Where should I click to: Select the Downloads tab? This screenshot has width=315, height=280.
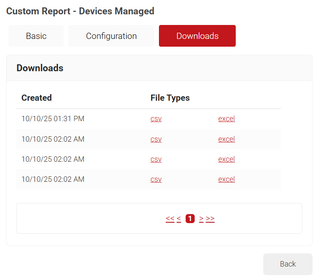[197, 36]
